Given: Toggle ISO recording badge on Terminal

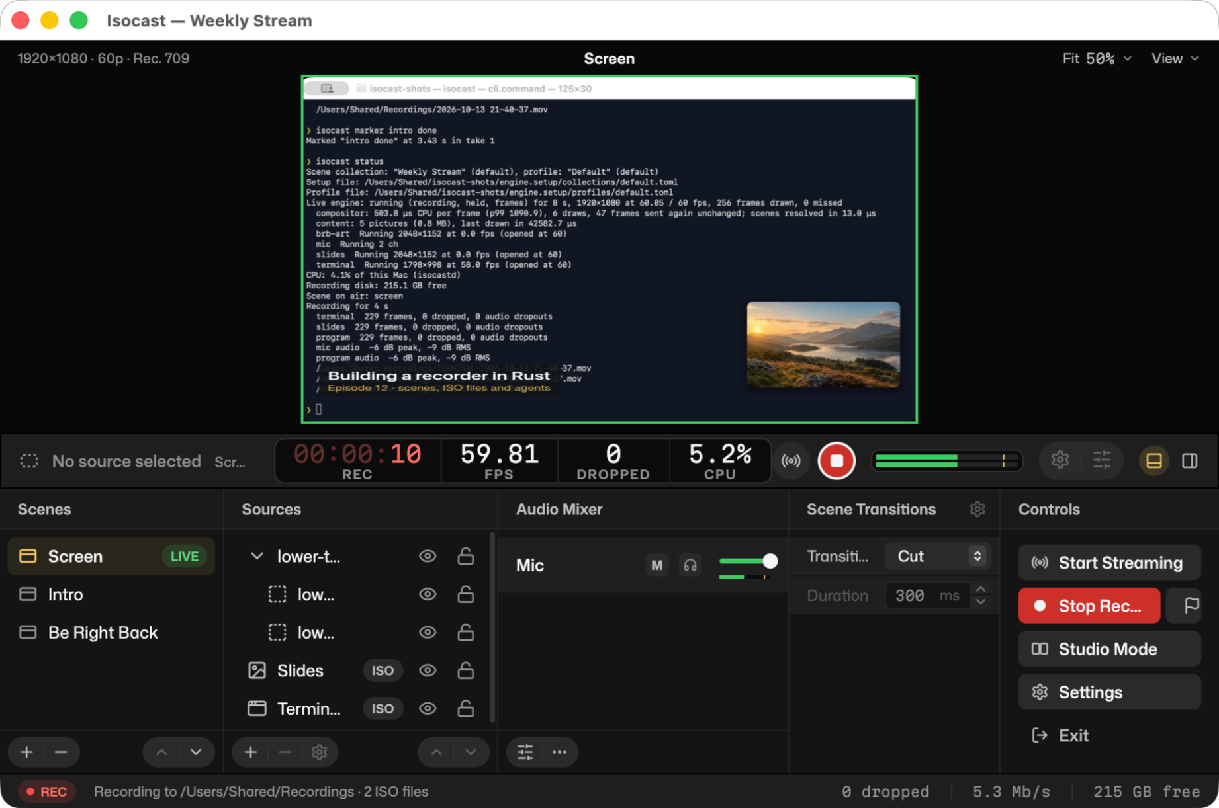Looking at the screenshot, I should pos(383,709).
